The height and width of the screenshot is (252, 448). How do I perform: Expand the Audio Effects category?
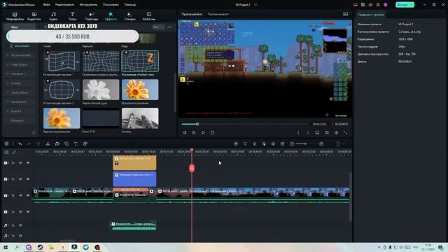pos(8,92)
